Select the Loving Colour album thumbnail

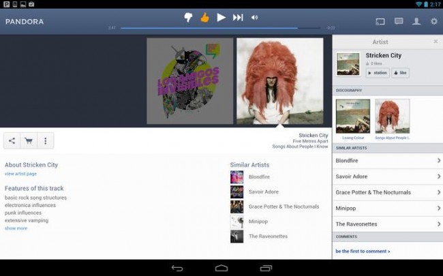pyautogui.click(x=352, y=116)
